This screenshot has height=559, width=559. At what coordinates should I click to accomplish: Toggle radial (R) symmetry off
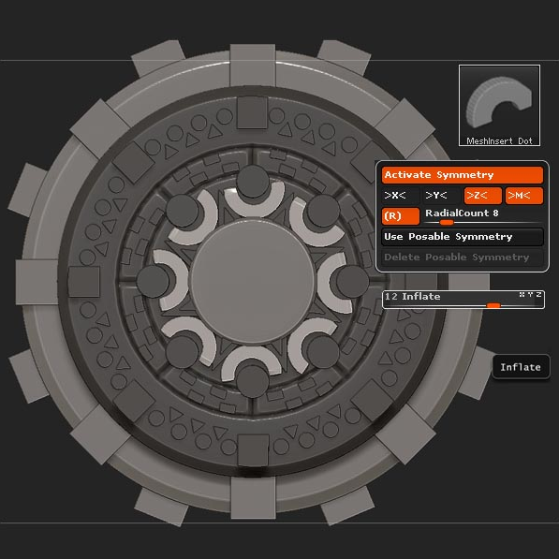click(x=401, y=216)
